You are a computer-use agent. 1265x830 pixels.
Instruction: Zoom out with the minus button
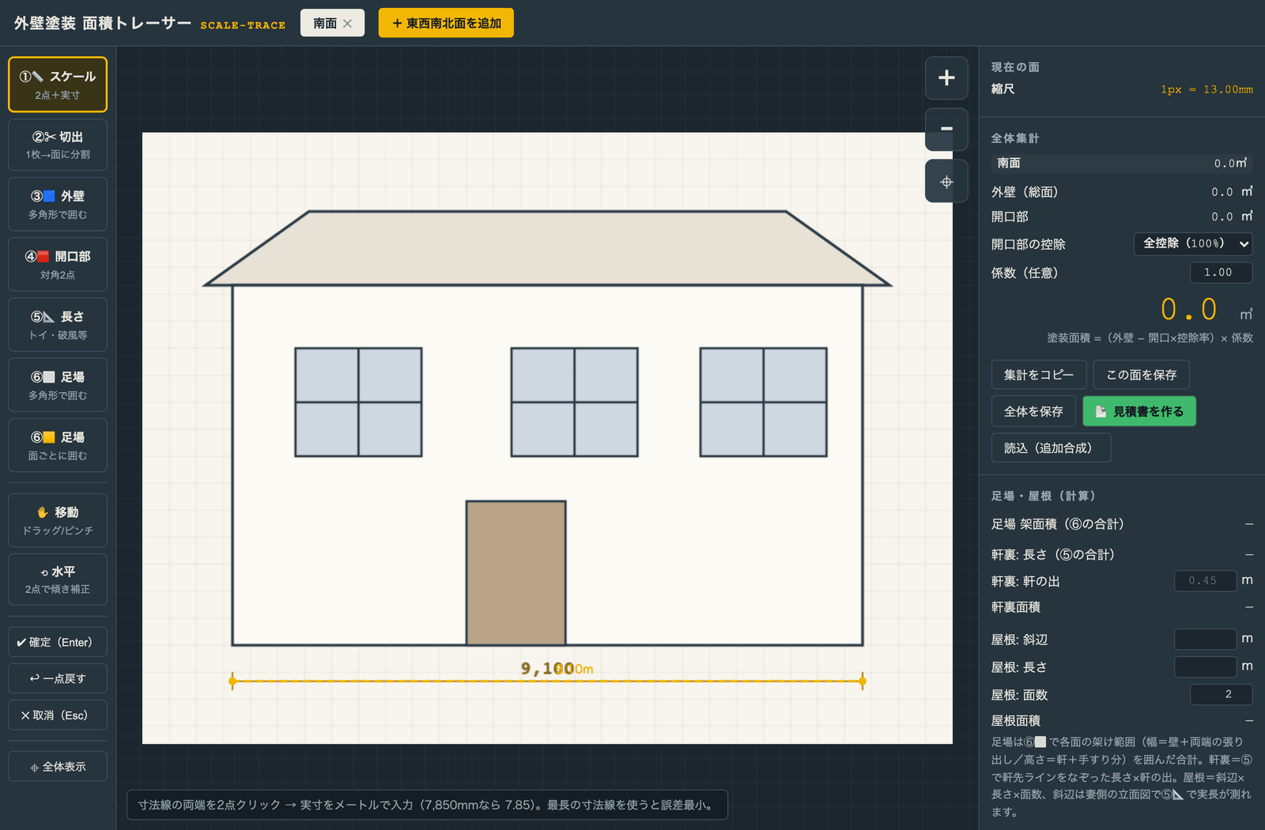946,129
